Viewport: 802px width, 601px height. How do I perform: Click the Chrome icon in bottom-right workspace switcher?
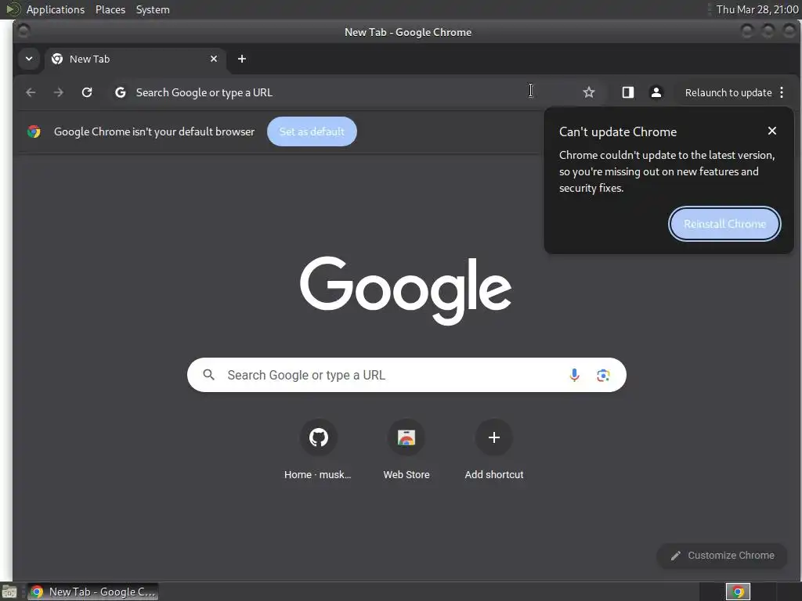pos(738,592)
